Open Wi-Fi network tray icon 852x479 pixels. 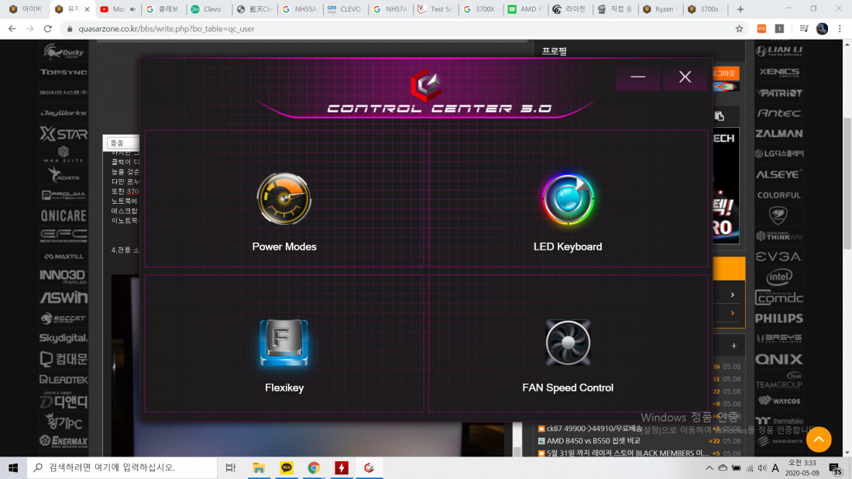(750, 467)
